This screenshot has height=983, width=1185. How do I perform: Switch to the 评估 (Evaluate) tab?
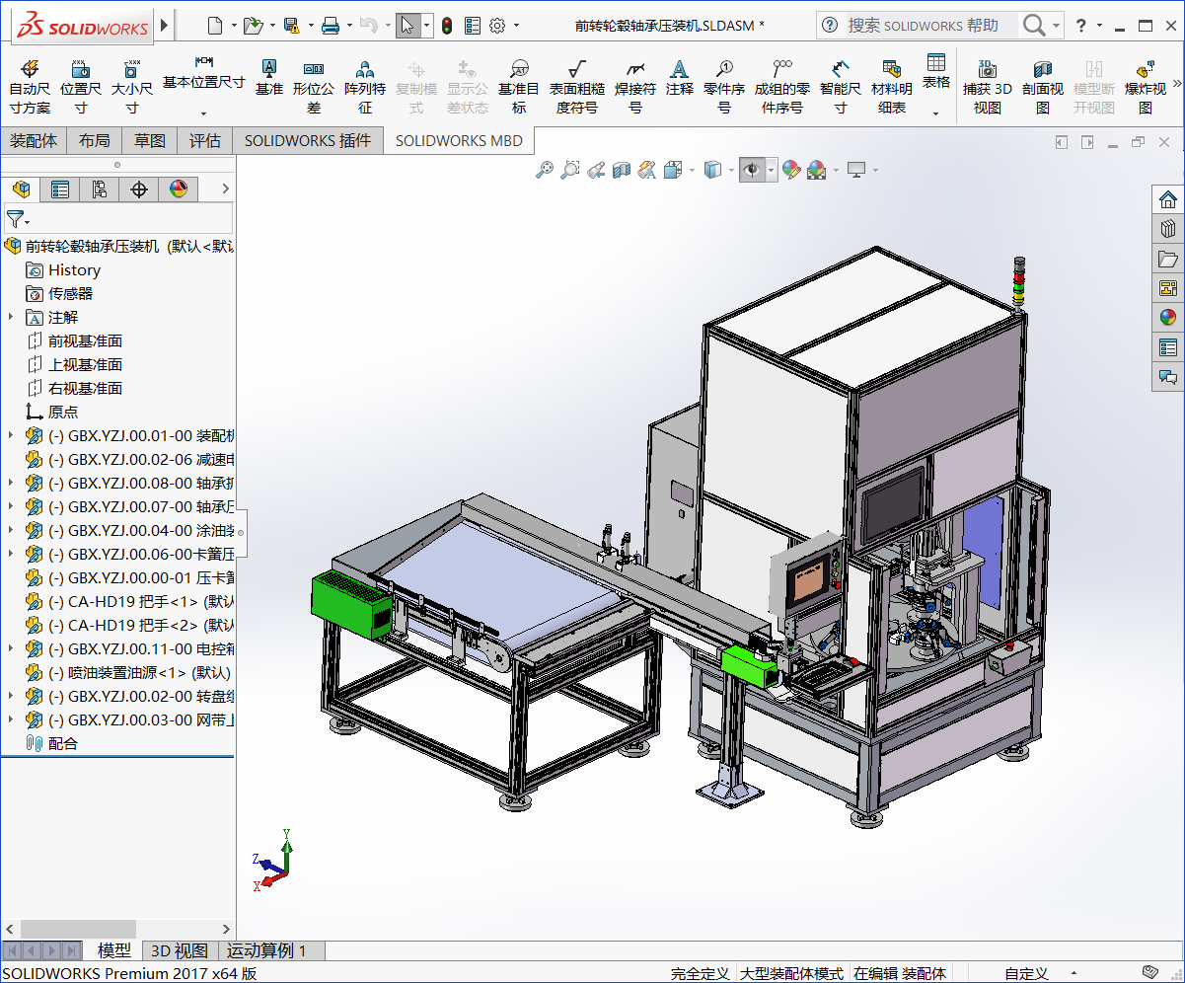(205, 141)
